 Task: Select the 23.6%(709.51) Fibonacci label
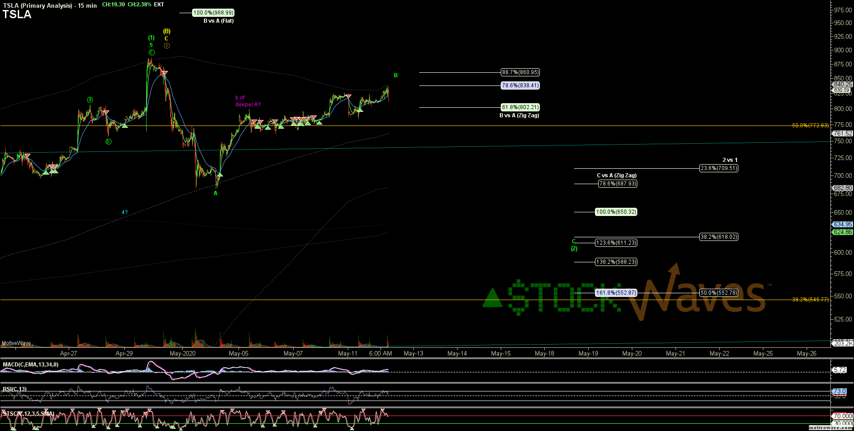click(719, 168)
